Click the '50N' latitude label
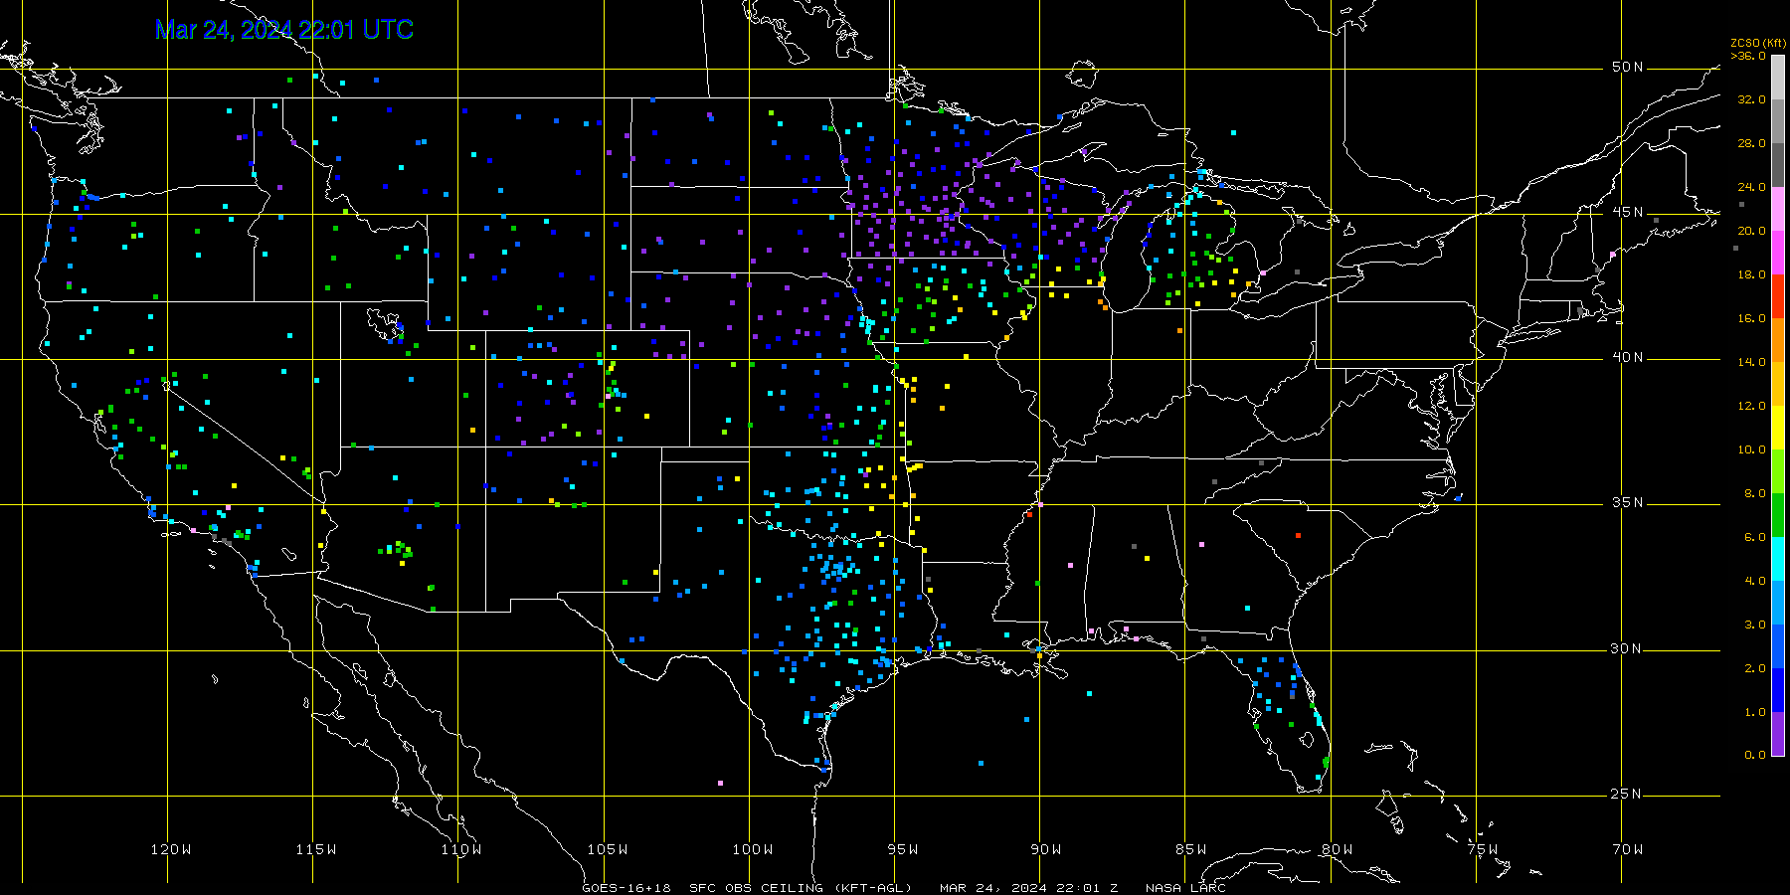Image resolution: width=1790 pixels, height=895 pixels. [x=1628, y=68]
